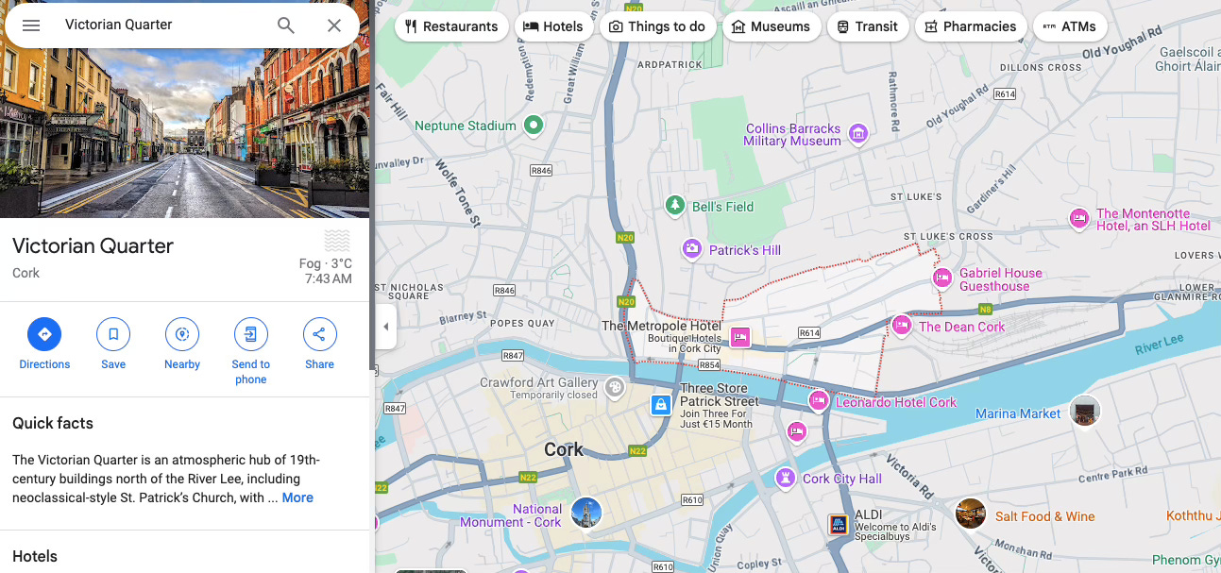The height and width of the screenshot is (573, 1221).
Task: Click The Dean Cork hotel pin
Action: pyautogui.click(x=902, y=326)
